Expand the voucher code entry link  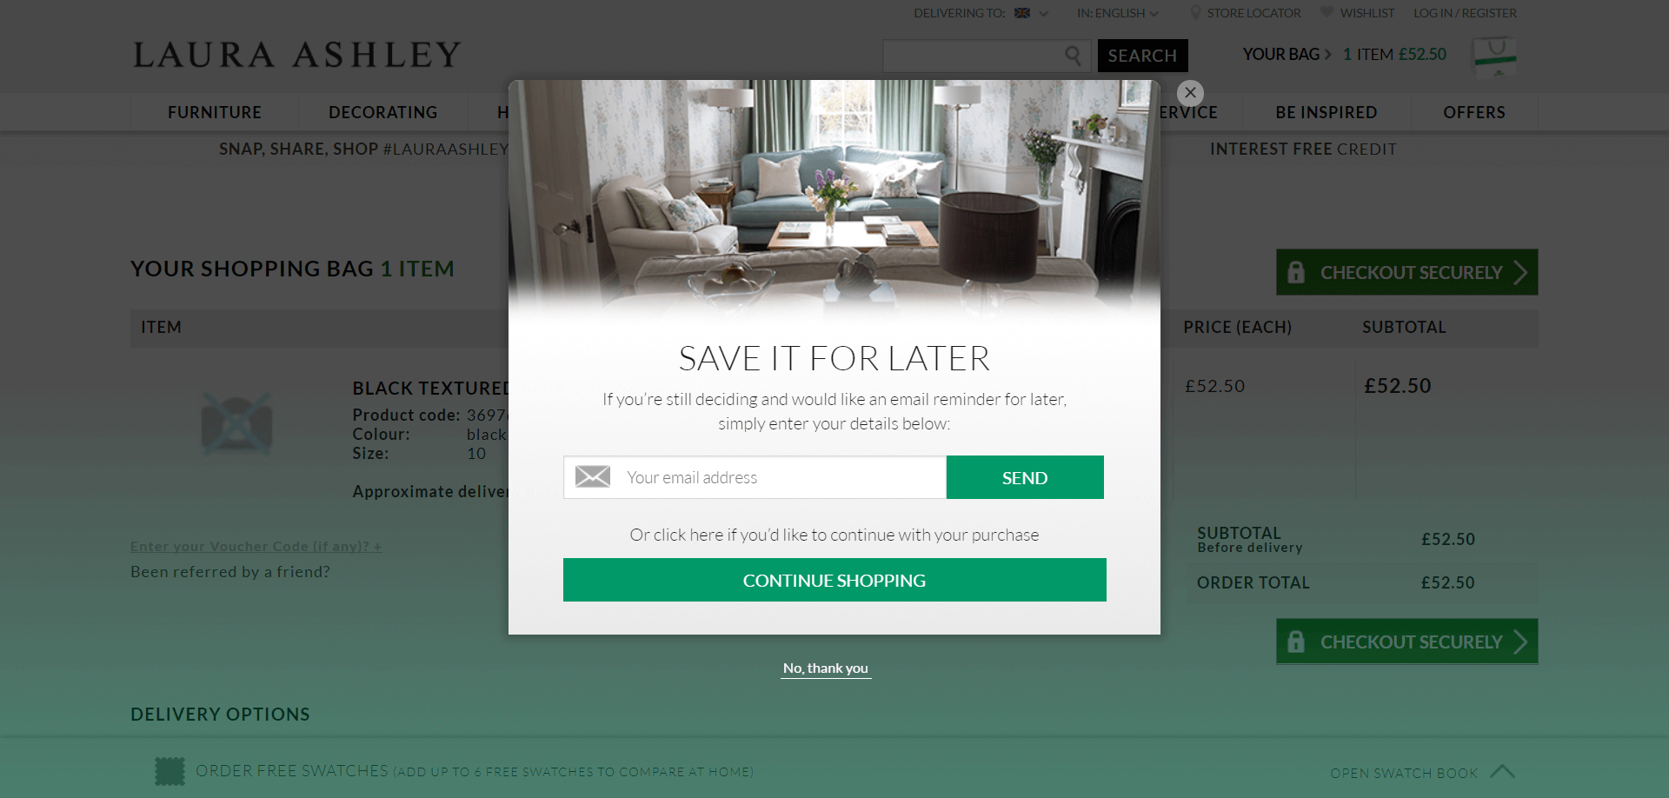256,546
